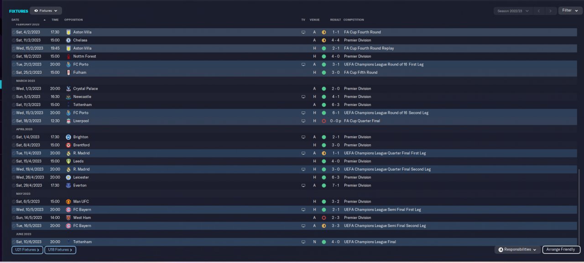Screen dimensions: 584x263
Task: Select the Sat, 18/2/2023 fixture date
Action: click(29, 56)
